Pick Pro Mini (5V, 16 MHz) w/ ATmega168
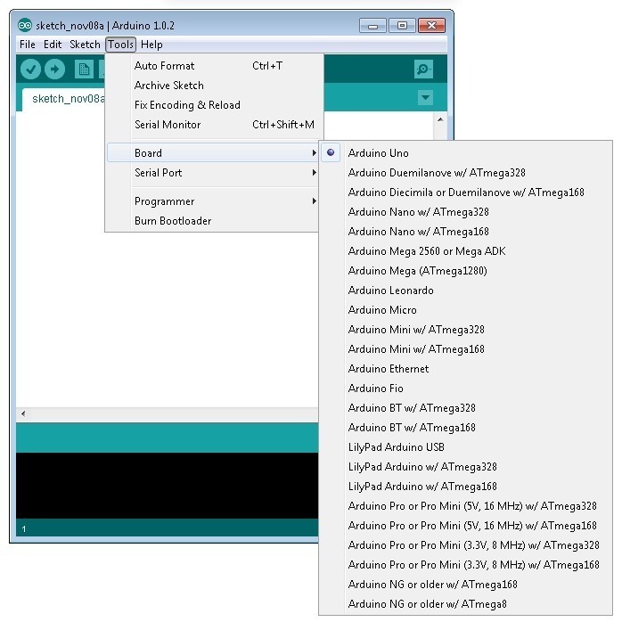Image resolution: width=622 pixels, height=622 pixels. (466, 525)
